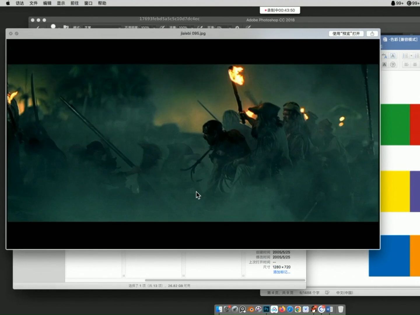The image size is (420, 315).
Task: Open Photoshop blend mode 正常 dropdown
Action: tap(102, 27)
